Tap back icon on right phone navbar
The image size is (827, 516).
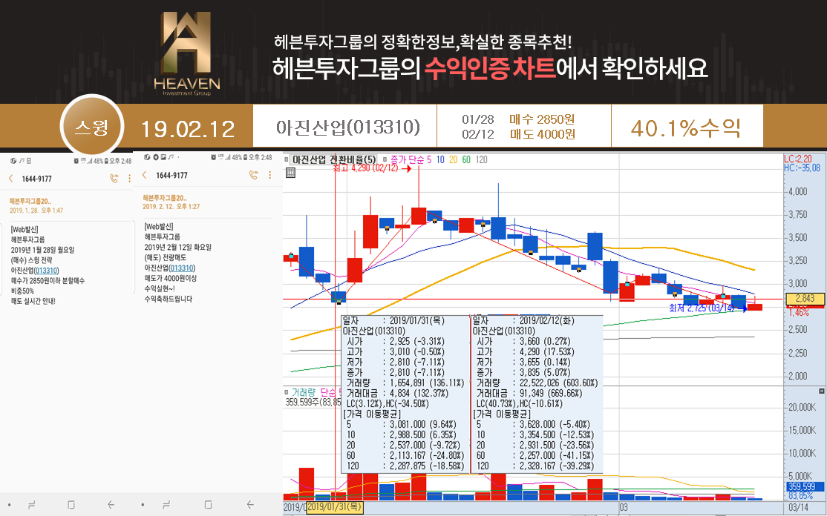[x=250, y=504]
